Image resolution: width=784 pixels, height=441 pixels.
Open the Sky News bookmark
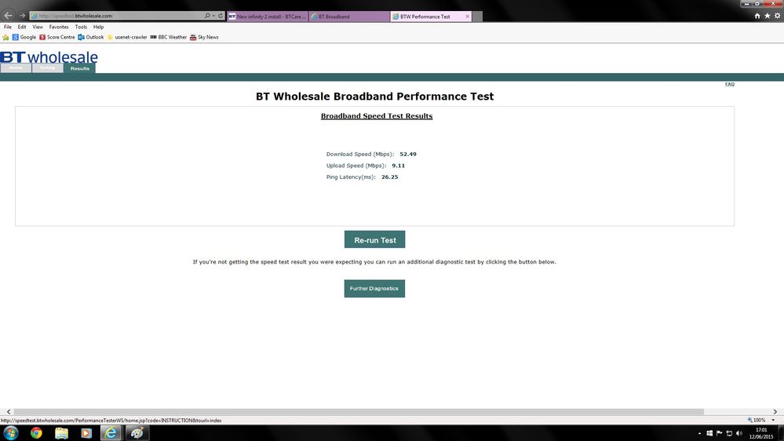(x=204, y=37)
